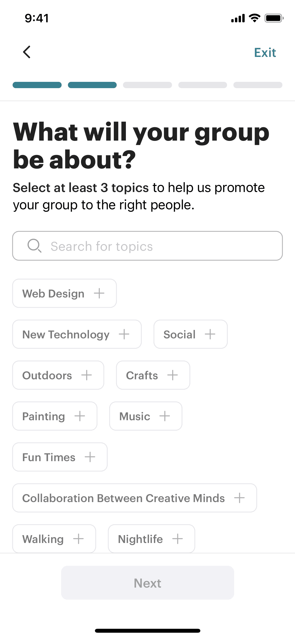This screenshot has width=295, height=639.
Task: Click the first progress step bar
Action: tap(37, 85)
